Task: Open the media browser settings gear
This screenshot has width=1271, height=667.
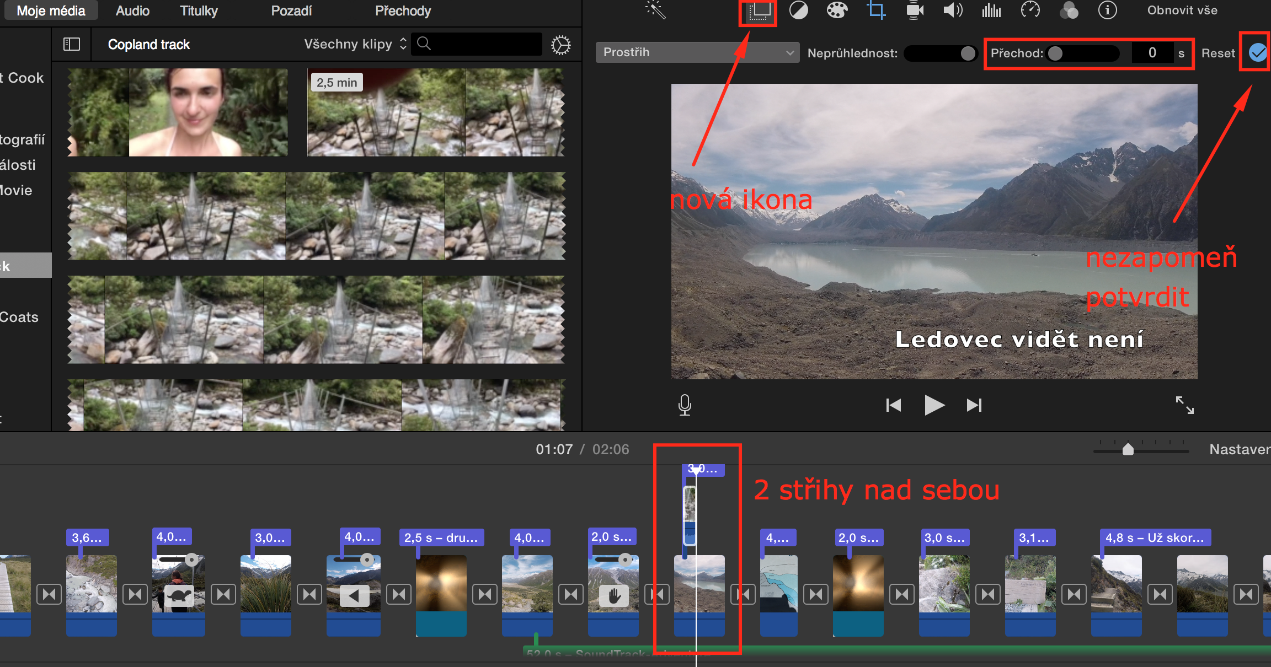Action: coord(561,45)
